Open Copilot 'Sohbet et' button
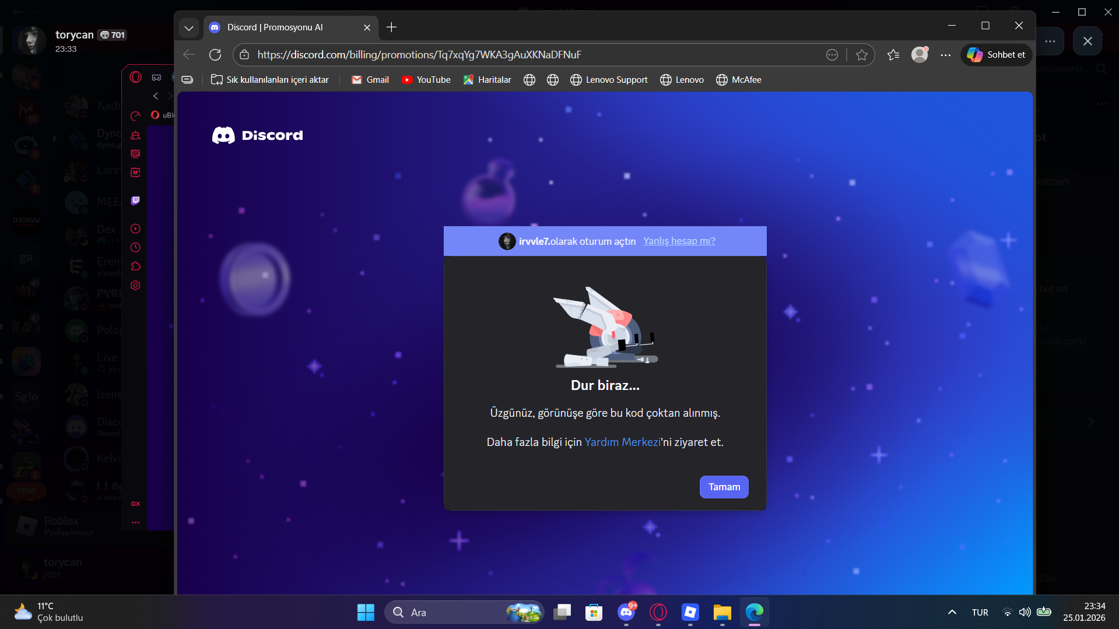Image resolution: width=1119 pixels, height=629 pixels. point(996,55)
